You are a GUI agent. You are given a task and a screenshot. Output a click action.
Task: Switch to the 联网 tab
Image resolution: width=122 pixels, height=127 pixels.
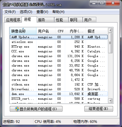(76, 20)
